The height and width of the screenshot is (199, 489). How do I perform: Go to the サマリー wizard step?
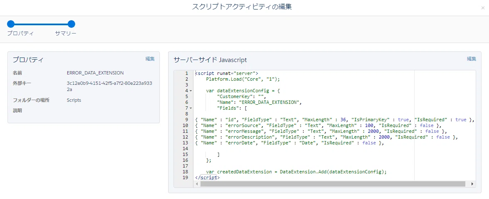(71, 24)
